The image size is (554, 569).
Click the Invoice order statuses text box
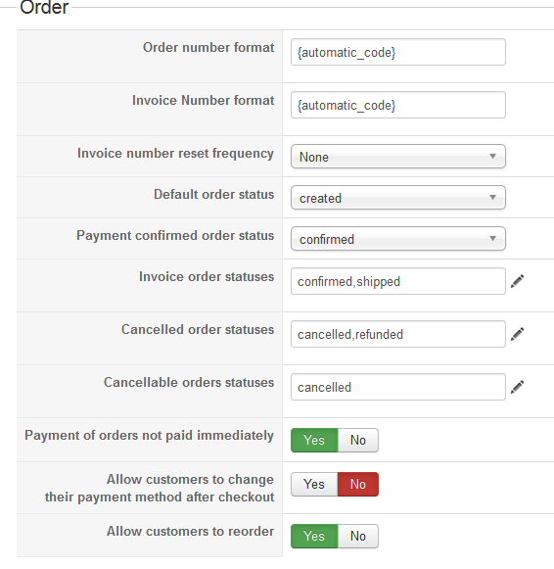pos(398,281)
